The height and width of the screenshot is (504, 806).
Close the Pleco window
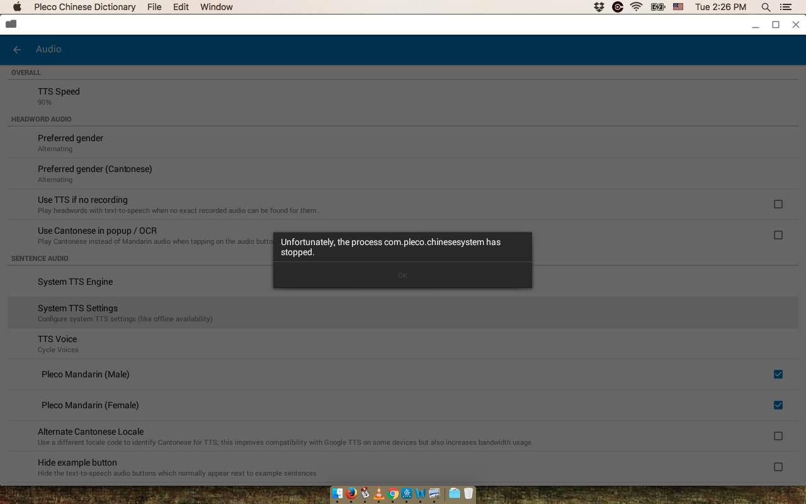[x=796, y=25]
